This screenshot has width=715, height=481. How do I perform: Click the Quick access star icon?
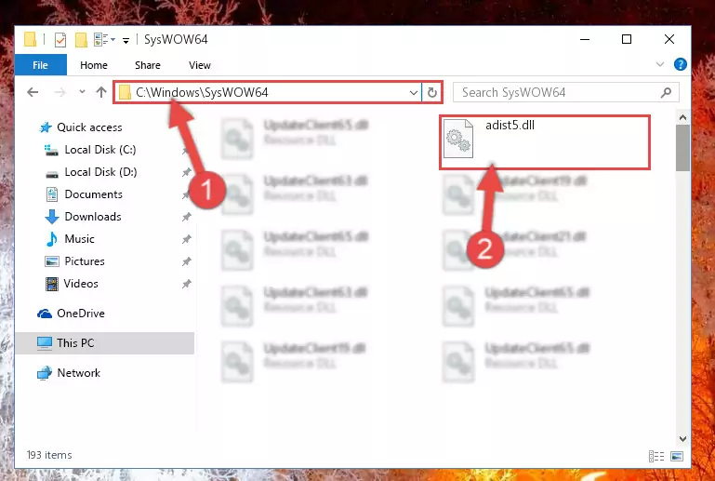46,127
